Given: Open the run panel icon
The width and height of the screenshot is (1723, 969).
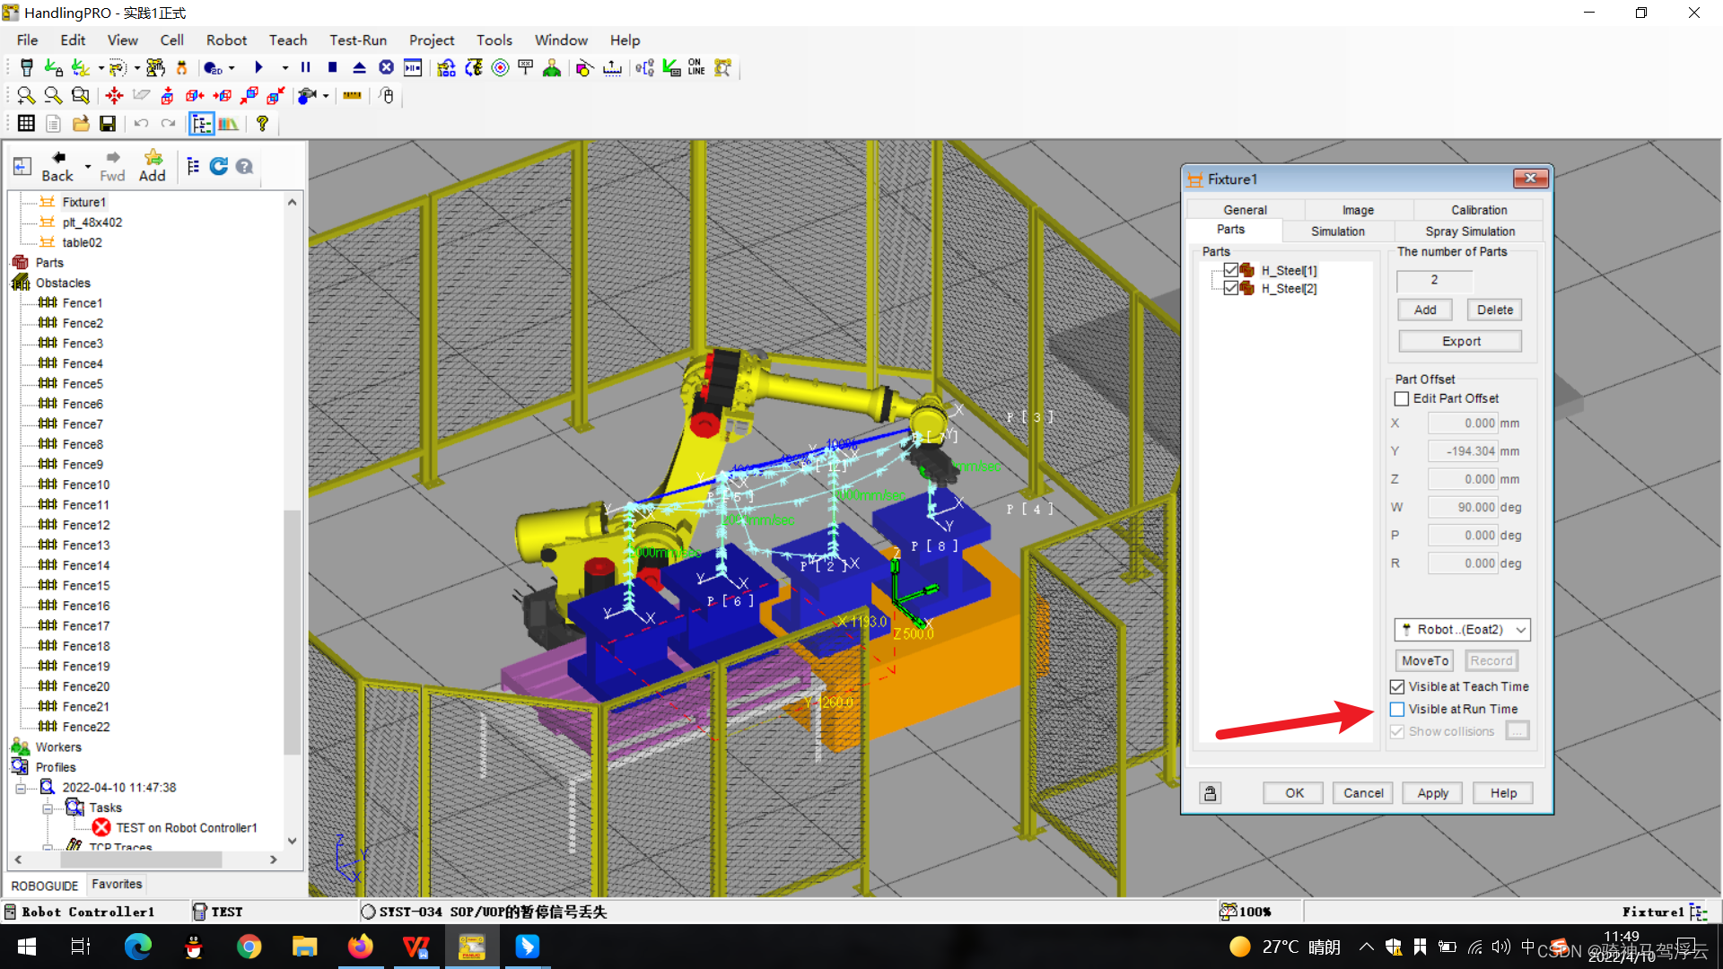Looking at the screenshot, I should [413, 67].
